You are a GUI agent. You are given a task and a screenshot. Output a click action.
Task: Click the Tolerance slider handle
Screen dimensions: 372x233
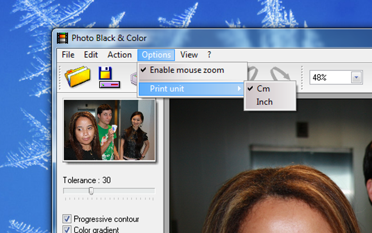[91, 191]
